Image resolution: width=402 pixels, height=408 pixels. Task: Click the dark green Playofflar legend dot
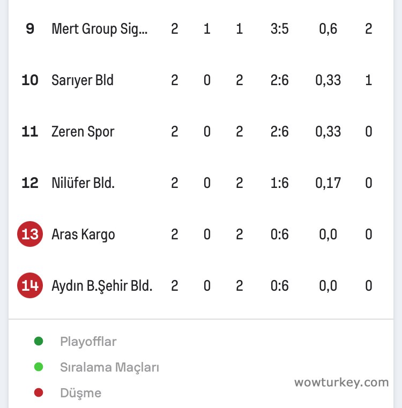[39, 341]
